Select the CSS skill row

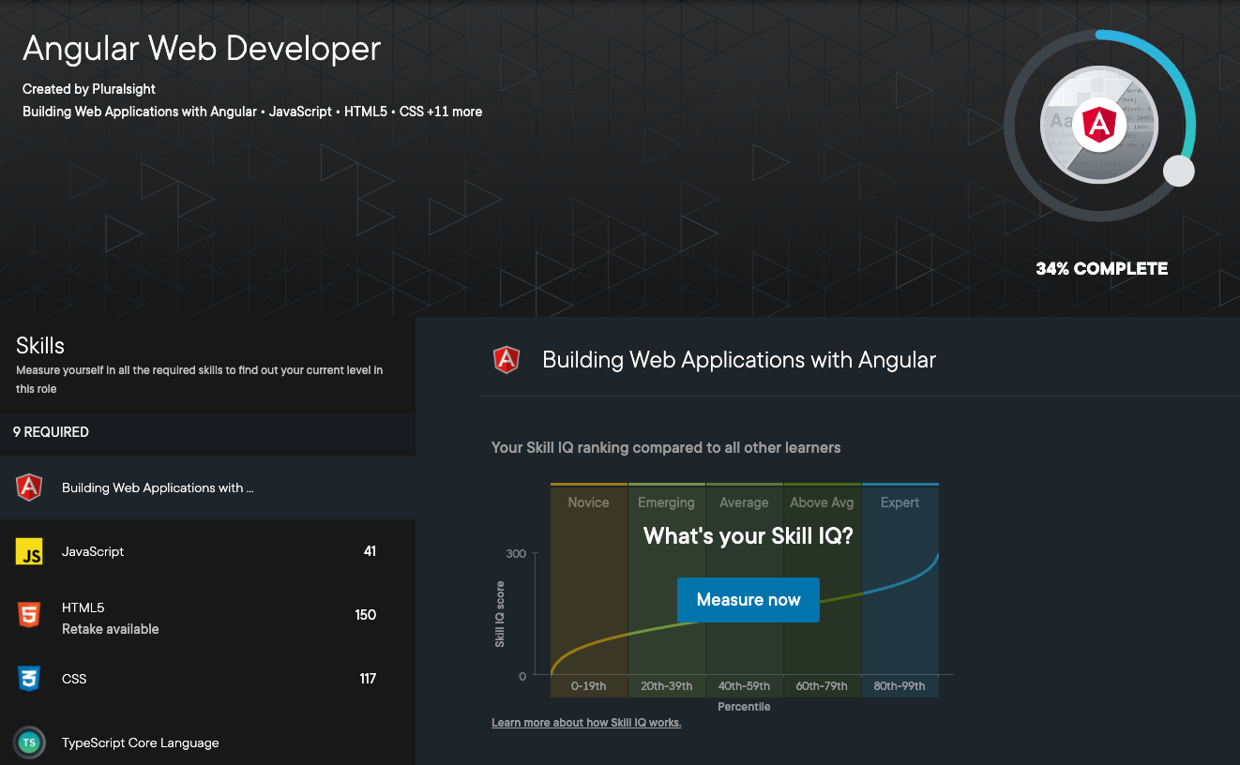coord(207,679)
